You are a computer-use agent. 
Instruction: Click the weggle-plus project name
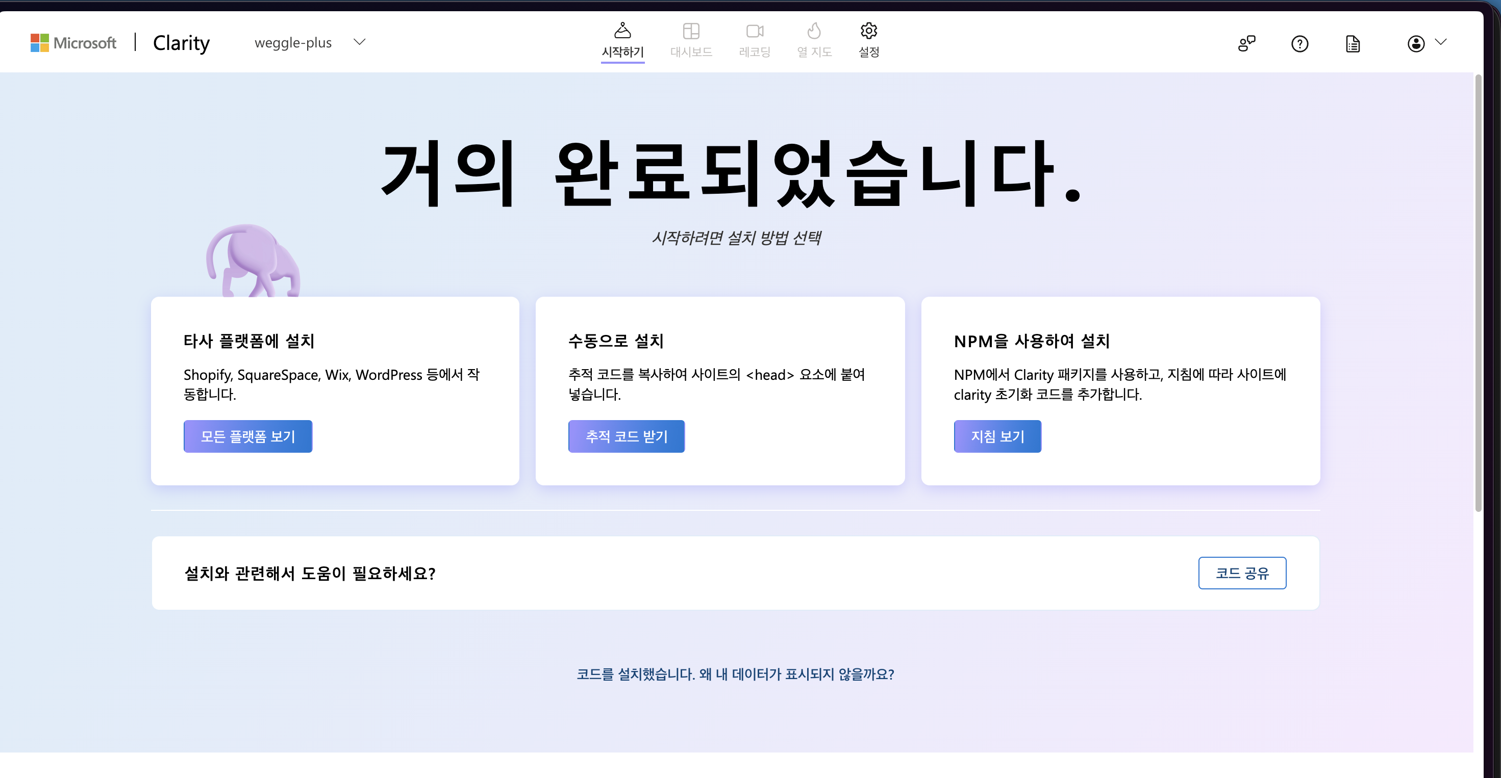coord(293,42)
